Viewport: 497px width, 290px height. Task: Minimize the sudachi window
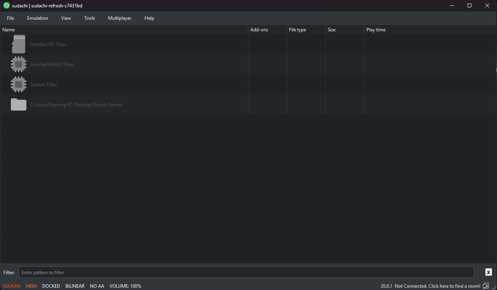click(x=452, y=5)
